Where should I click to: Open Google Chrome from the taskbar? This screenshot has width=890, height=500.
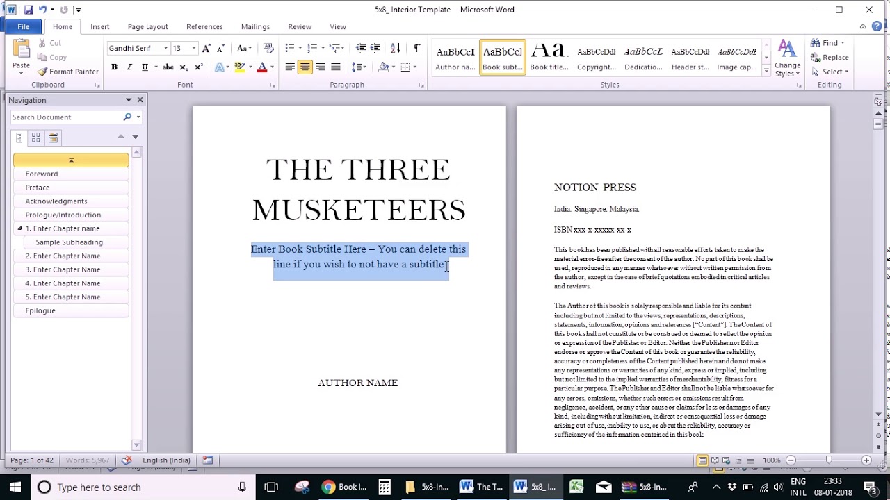[x=328, y=487]
